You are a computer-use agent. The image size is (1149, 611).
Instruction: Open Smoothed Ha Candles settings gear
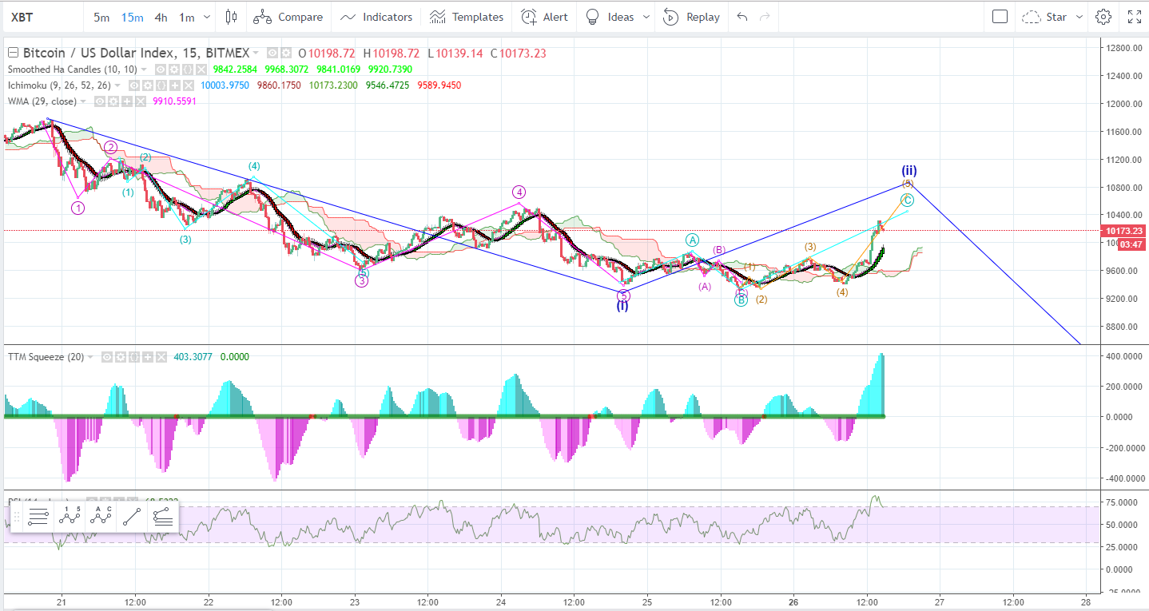click(x=173, y=69)
